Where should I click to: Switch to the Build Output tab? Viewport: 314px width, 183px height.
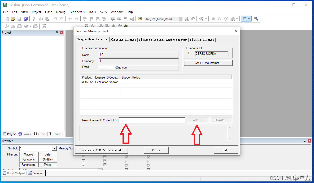click(14, 173)
